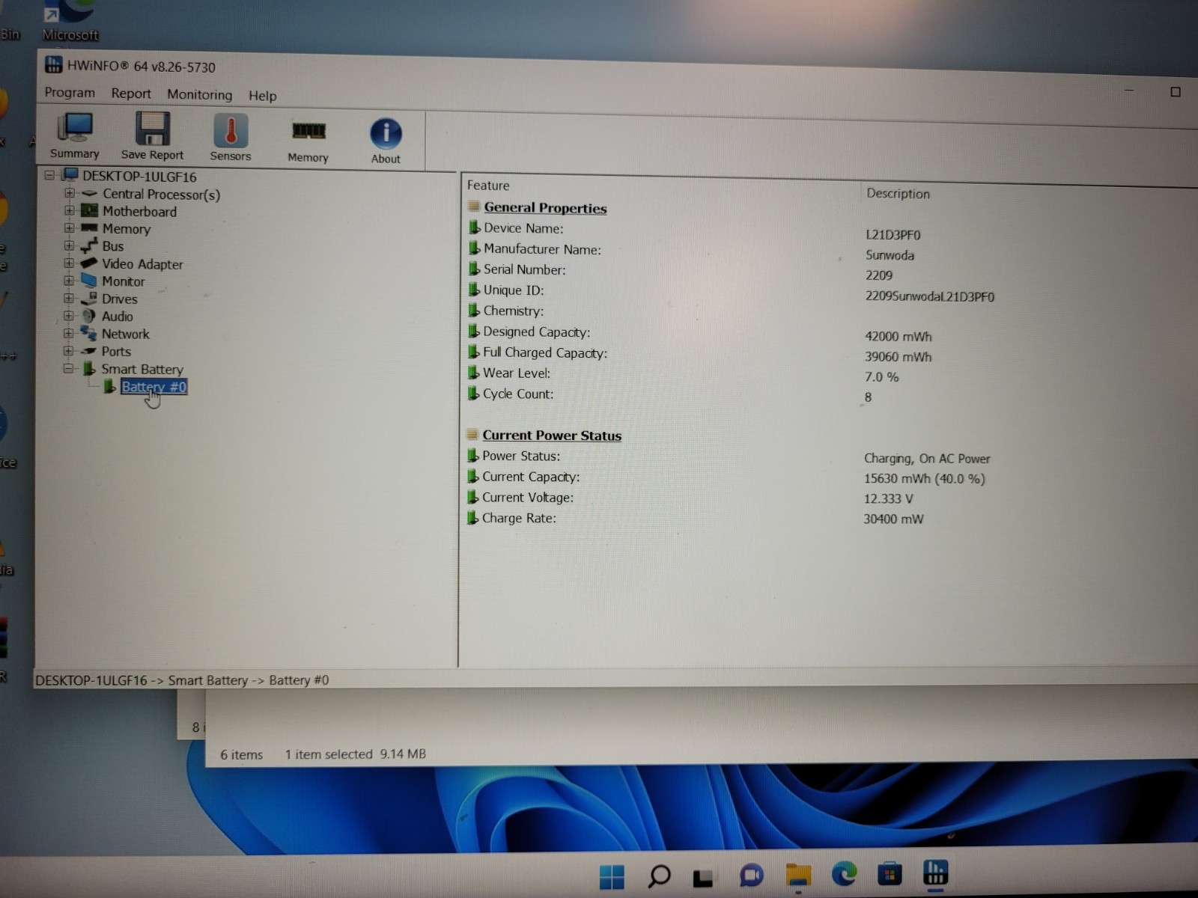The image size is (1198, 898).
Task: Select the Wear Level row
Action: [683, 374]
